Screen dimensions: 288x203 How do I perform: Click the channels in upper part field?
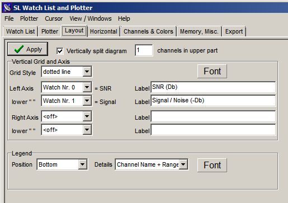click(x=144, y=50)
